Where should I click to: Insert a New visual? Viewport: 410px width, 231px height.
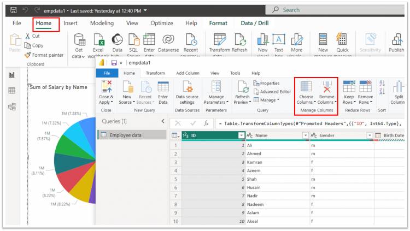263,44
